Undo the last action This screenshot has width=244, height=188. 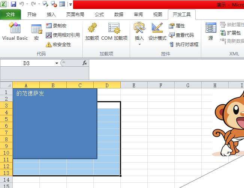click(x=22, y=4)
